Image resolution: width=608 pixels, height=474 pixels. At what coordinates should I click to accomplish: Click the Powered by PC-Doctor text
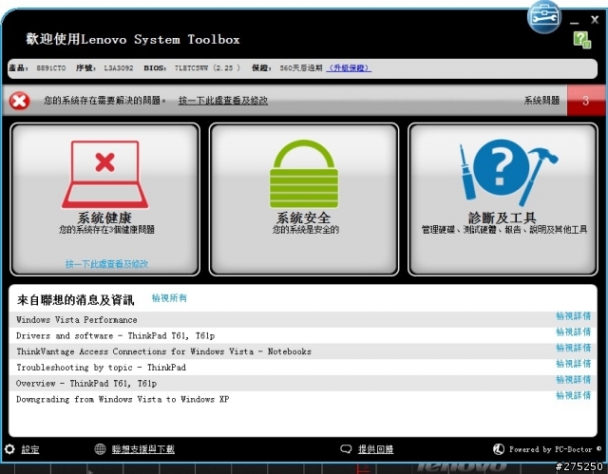click(x=551, y=449)
